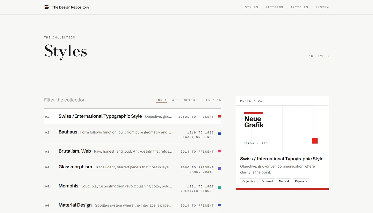This screenshot has height=213, width=373.
Task: Click the blue swatch beside Bauhaus
Action: pyautogui.click(x=220, y=134)
